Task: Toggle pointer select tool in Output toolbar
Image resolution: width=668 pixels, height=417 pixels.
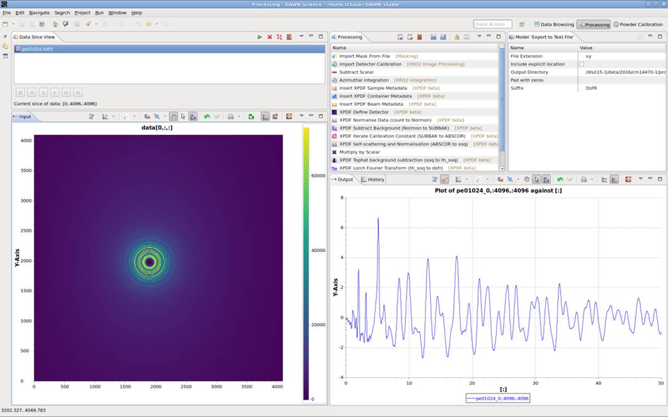Action: 536,179
